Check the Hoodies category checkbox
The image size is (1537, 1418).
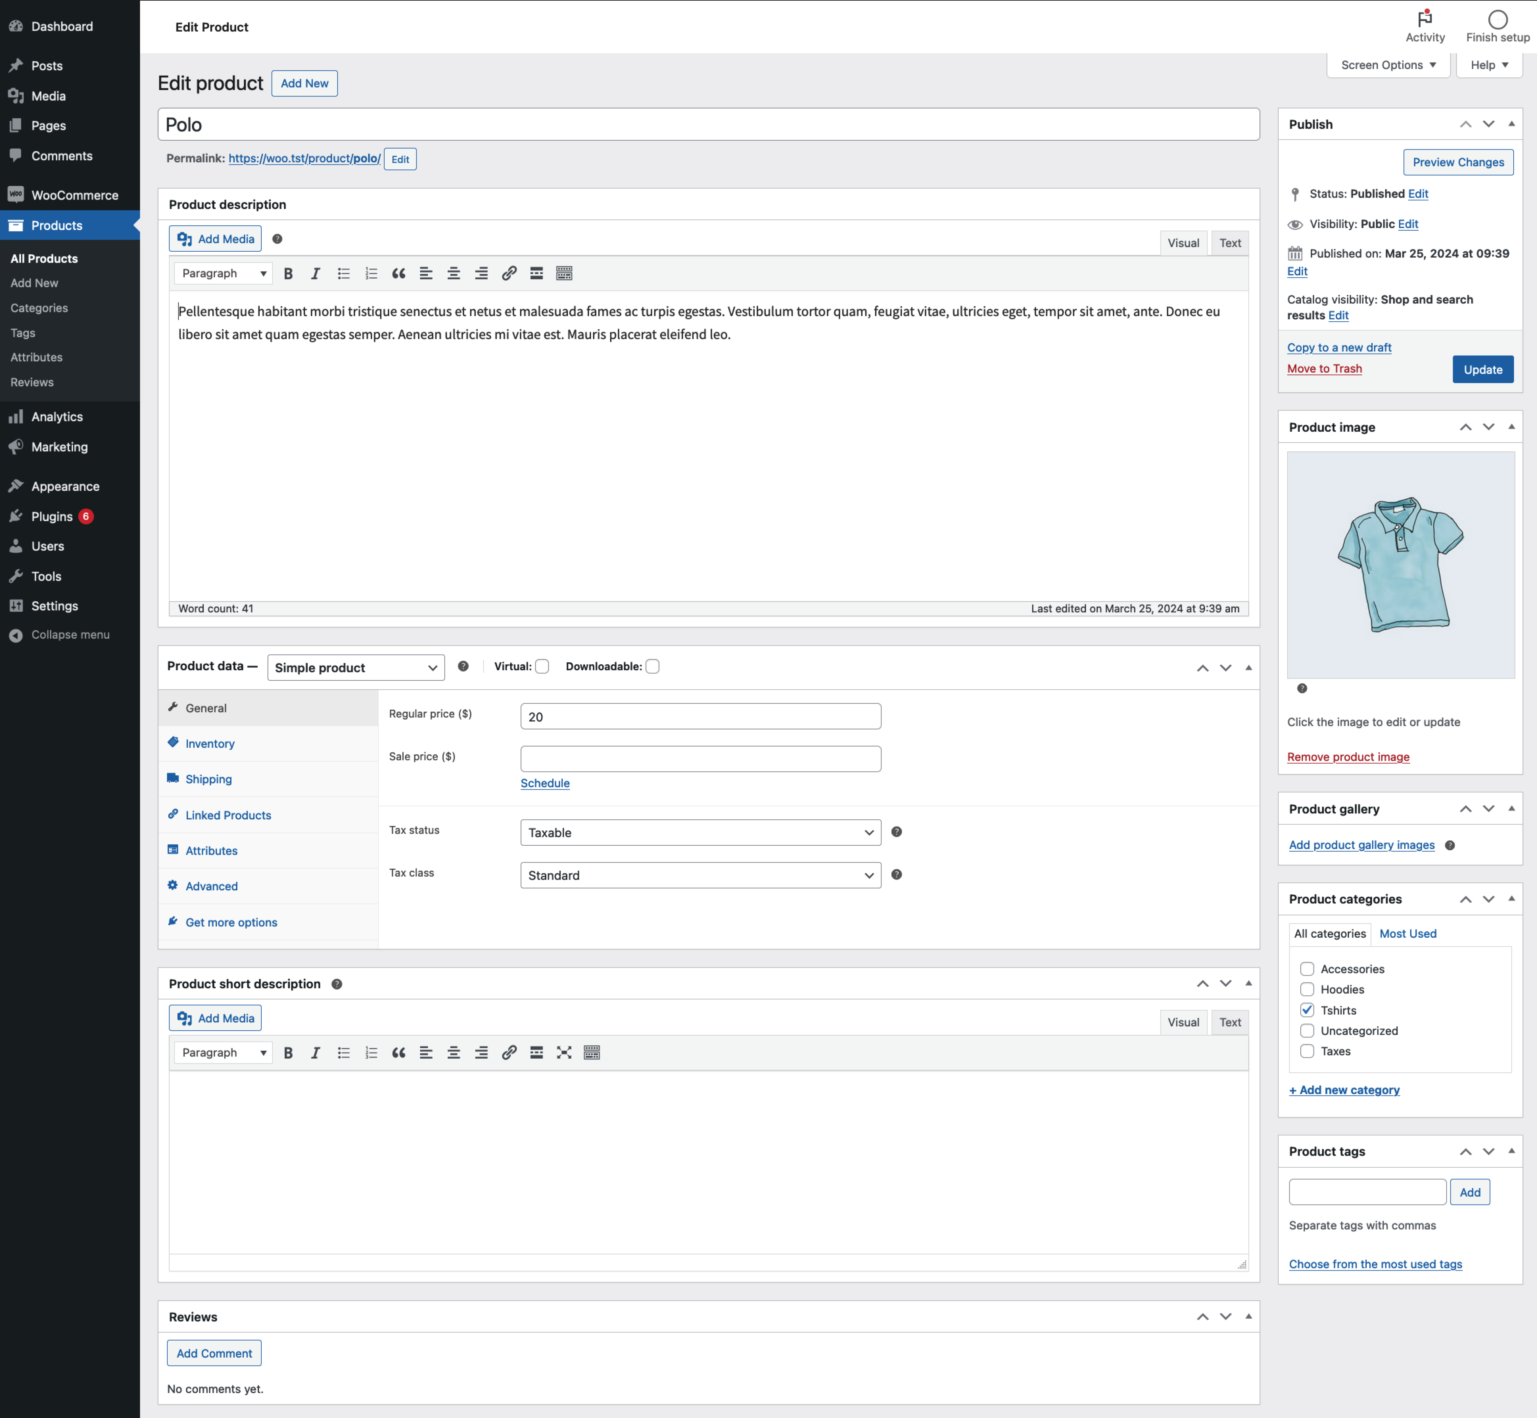(x=1308, y=989)
